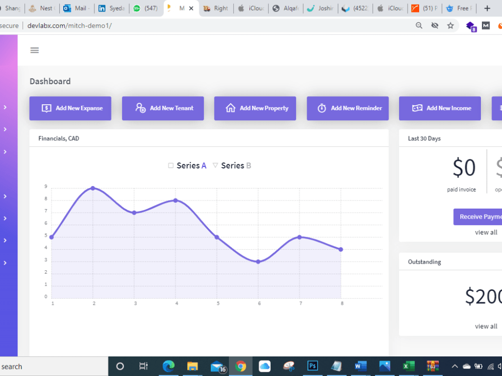
Task: Close the active M browser tab
Action: coord(191,9)
